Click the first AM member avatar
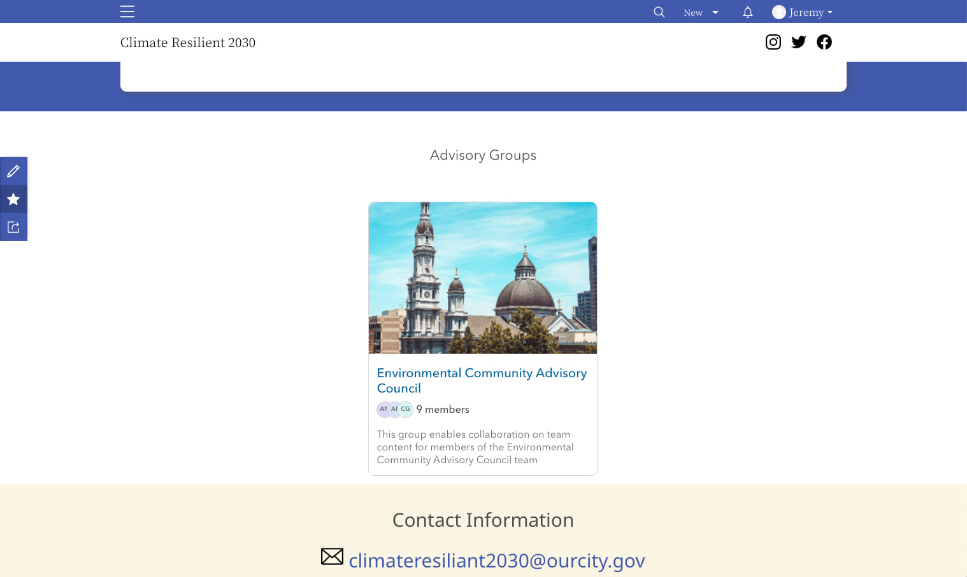Viewport: 967px width, 577px height. coord(383,409)
